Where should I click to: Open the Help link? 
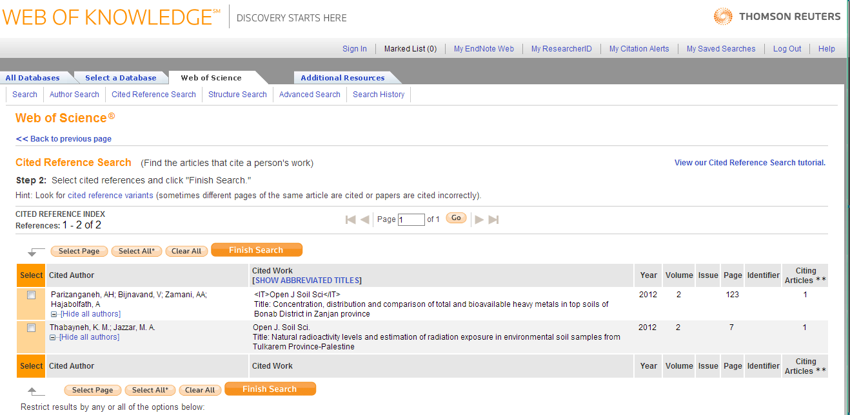(827, 49)
